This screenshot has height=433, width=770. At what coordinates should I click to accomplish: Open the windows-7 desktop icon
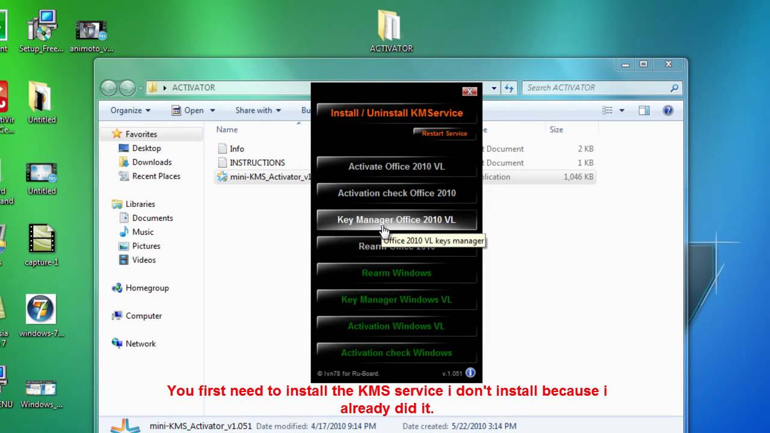click(42, 310)
